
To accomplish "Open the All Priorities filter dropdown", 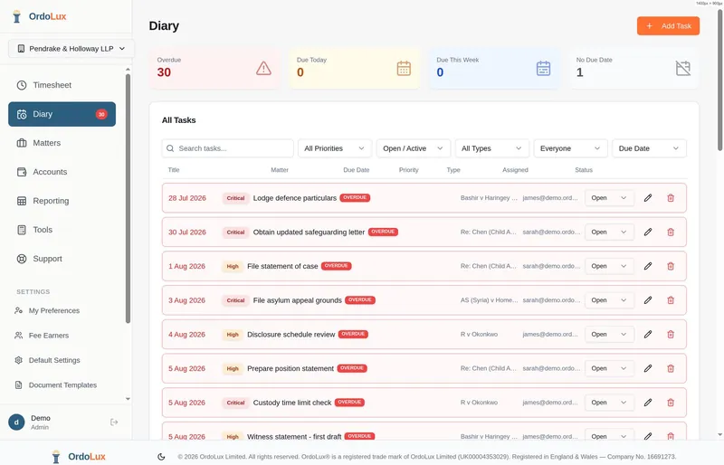I will (x=335, y=148).
